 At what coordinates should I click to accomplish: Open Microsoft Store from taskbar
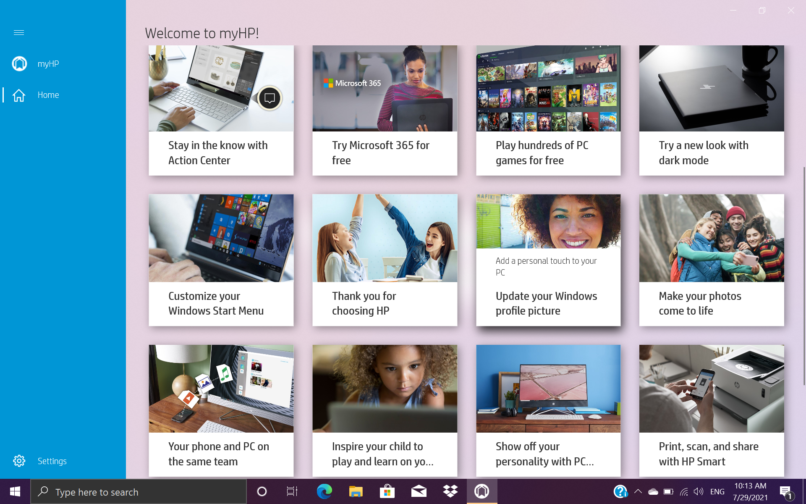(387, 491)
